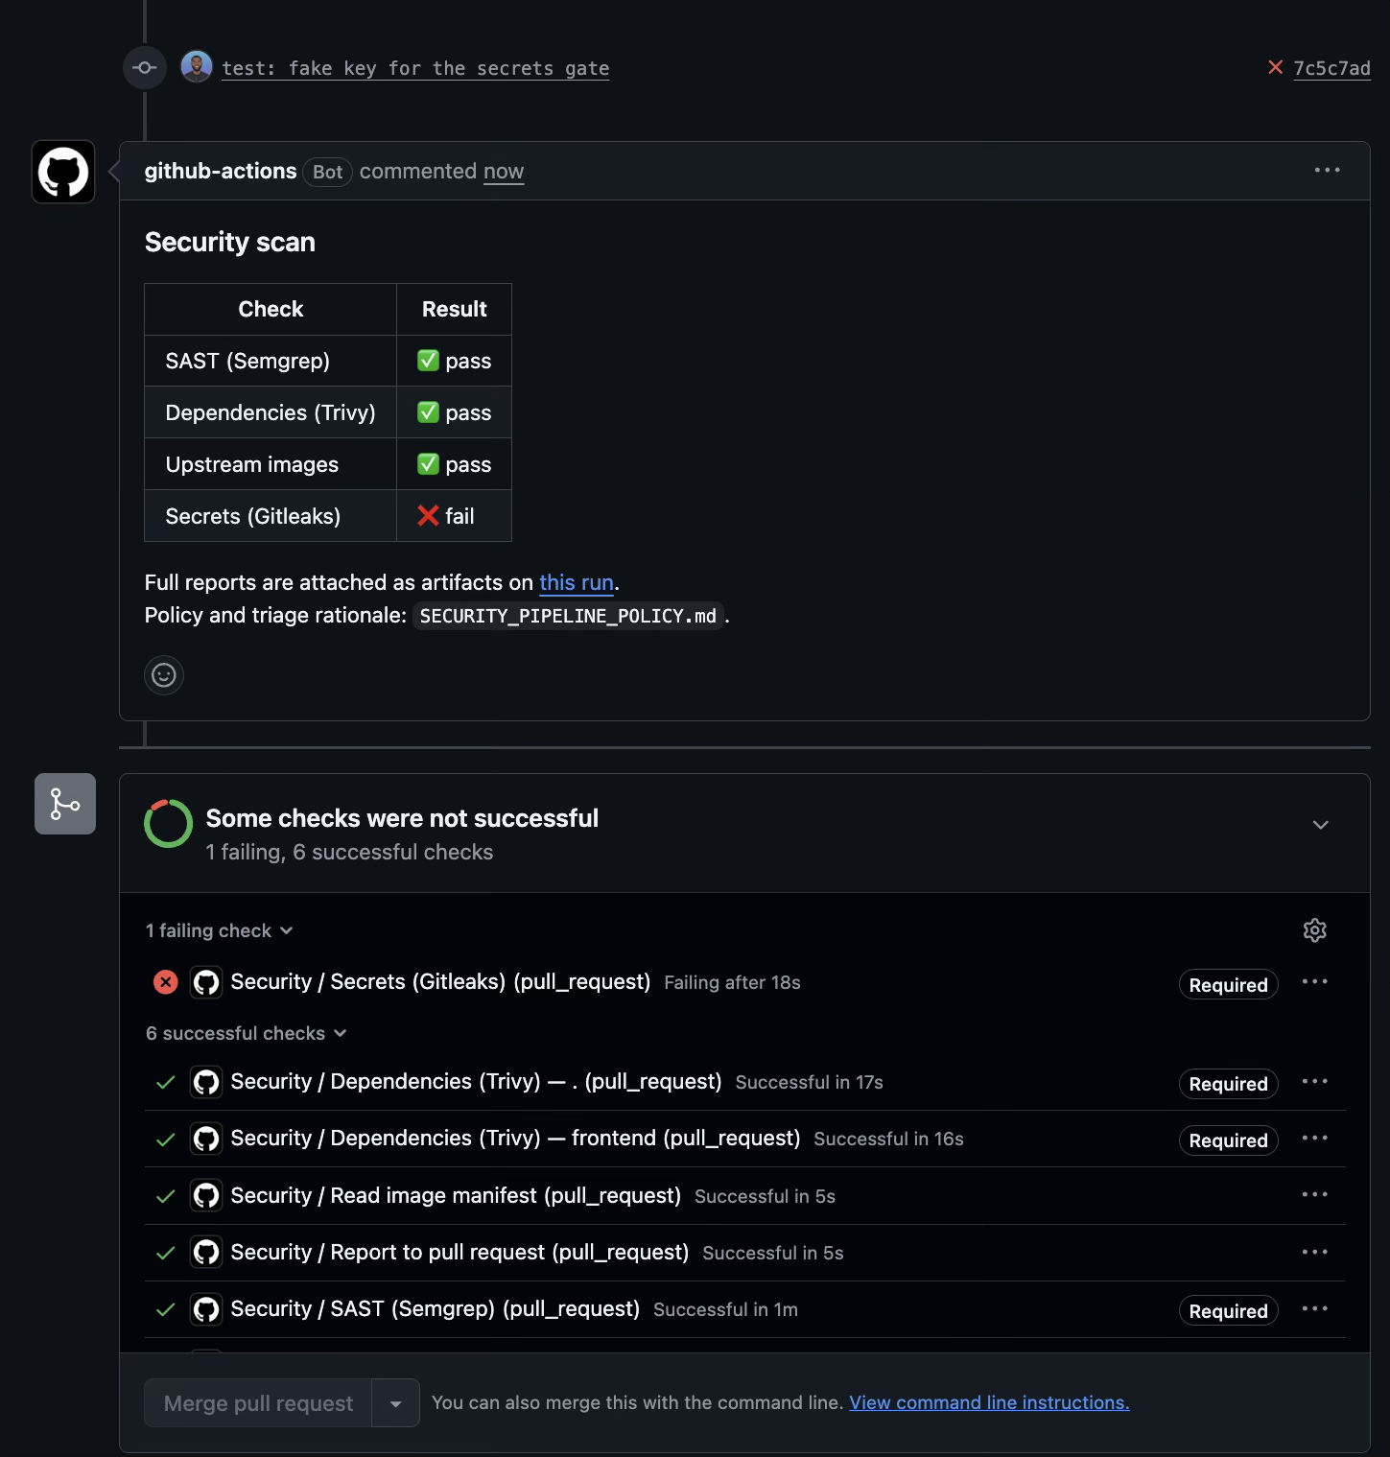1390x1457 pixels.
Task: Open the checks settings gear icon
Action: [1315, 930]
